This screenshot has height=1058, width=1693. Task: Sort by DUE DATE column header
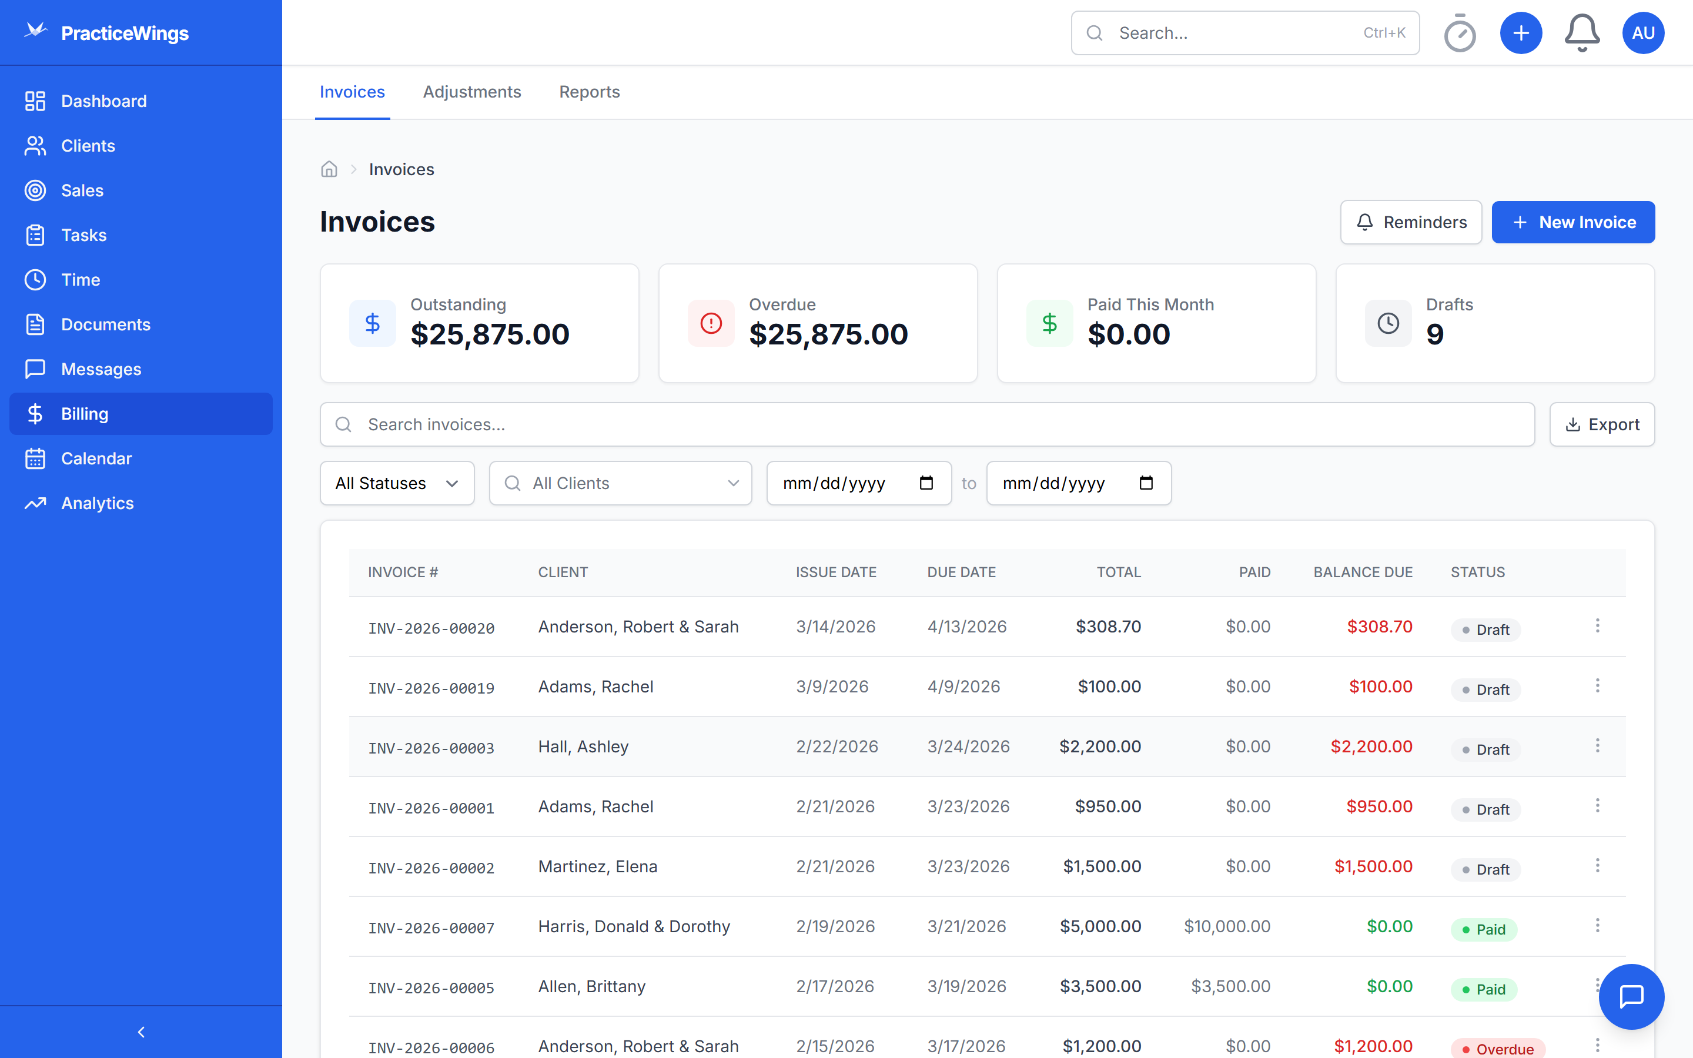point(961,572)
